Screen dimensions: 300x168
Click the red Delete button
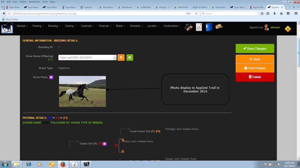pyautogui.click(x=255, y=77)
